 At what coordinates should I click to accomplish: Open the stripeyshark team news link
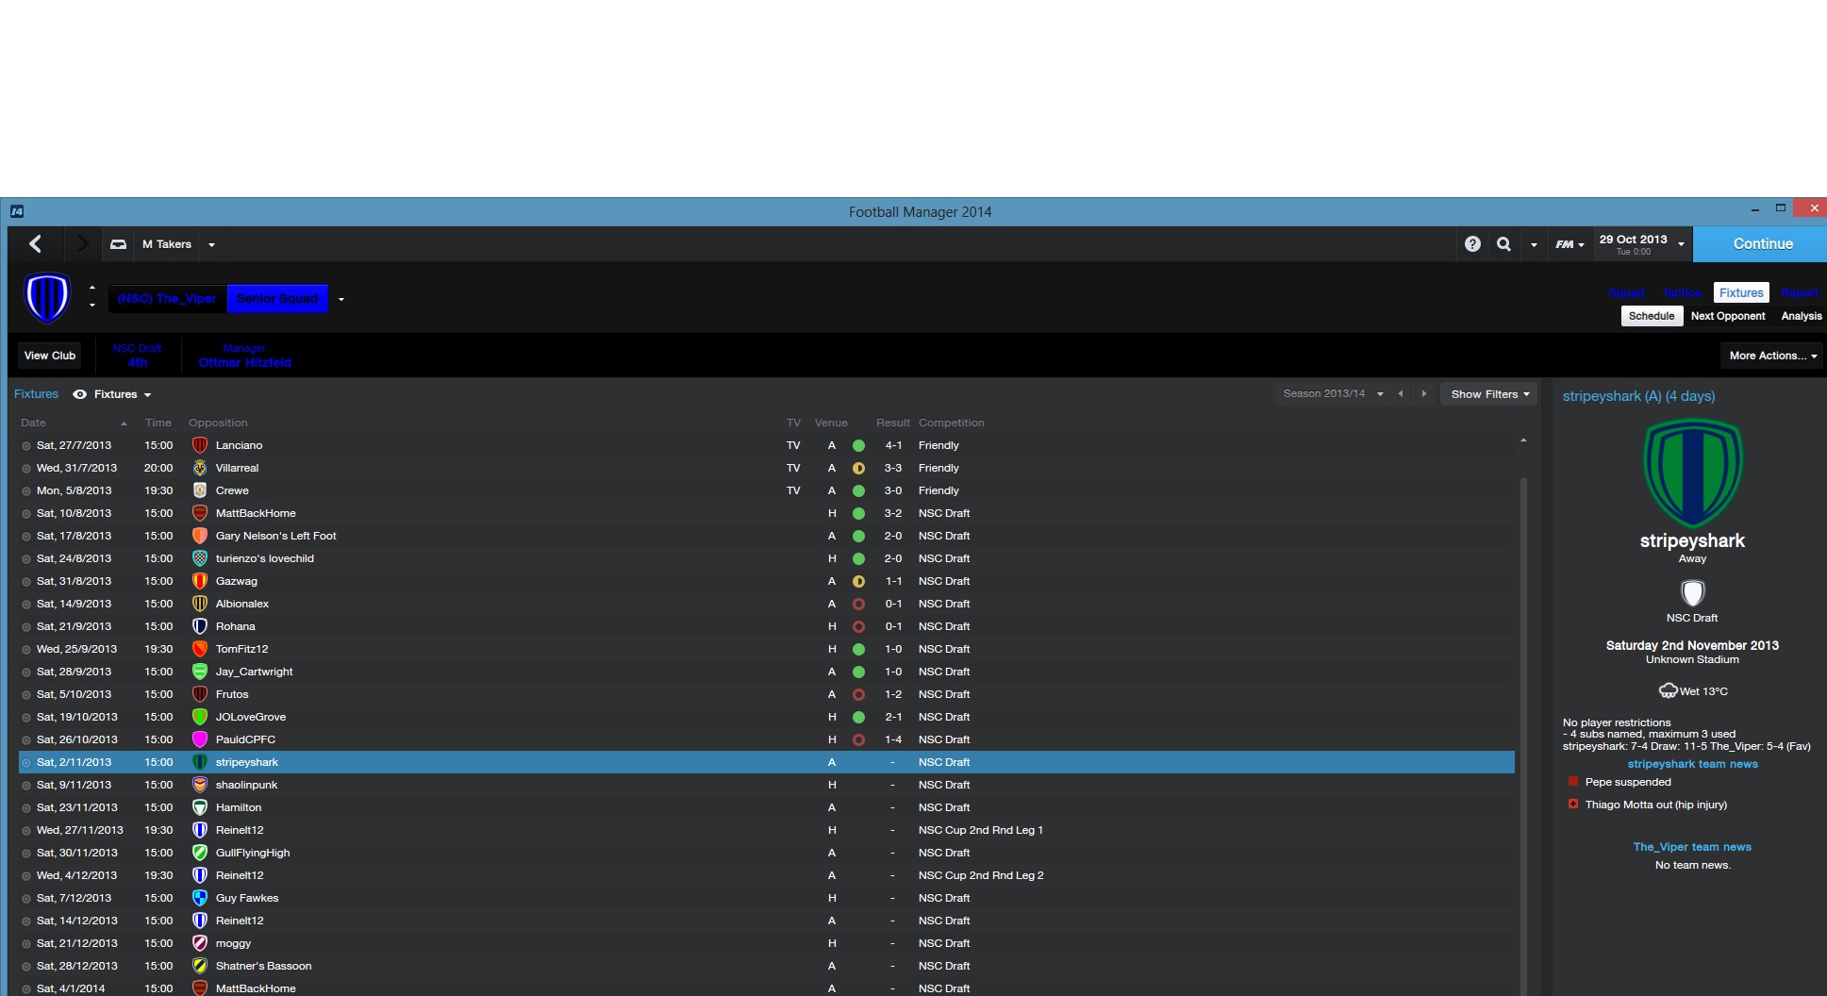point(1692,764)
